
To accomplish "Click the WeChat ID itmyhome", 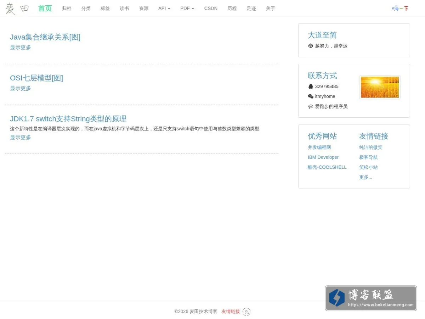I will [325, 96].
